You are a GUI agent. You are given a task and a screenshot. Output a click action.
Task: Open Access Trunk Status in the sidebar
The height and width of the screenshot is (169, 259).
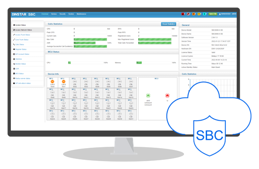[28, 35]
